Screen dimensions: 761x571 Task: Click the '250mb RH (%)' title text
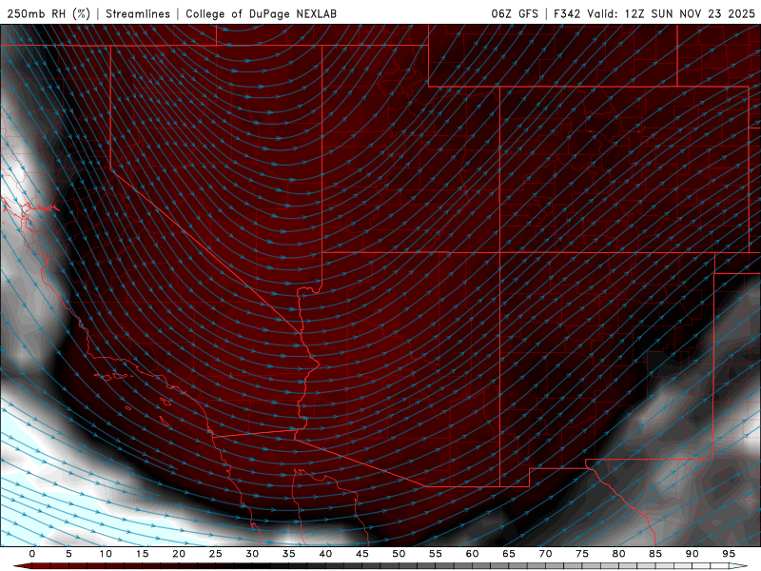point(49,13)
